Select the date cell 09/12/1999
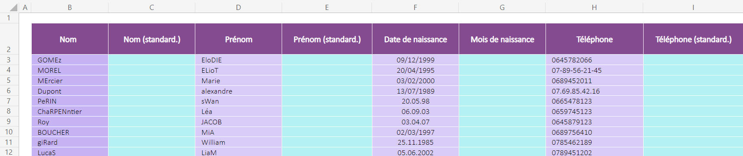Image resolution: width=743 pixels, height=156 pixels. tap(415, 60)
